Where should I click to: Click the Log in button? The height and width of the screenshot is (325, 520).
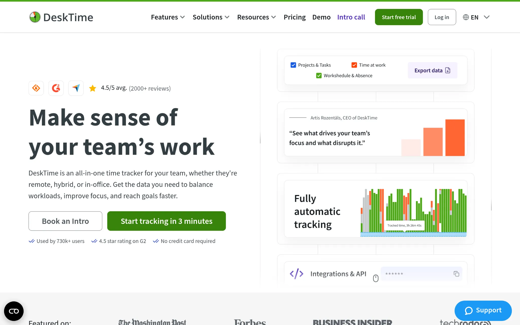click(x=442, y=17)
